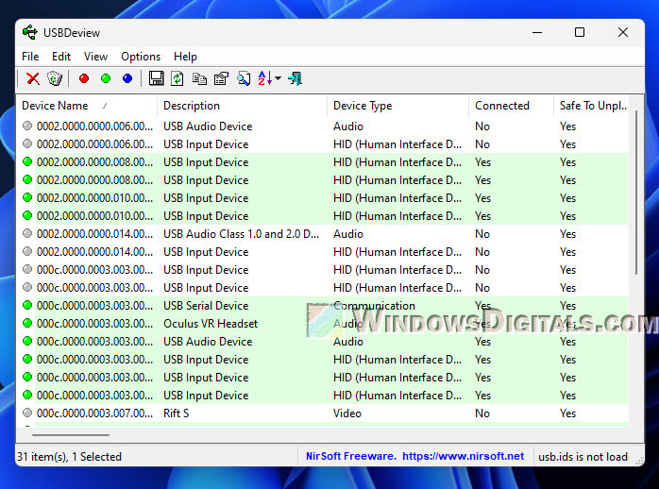Select the Oculus VR Headset row
The width and height of the screenshot is (659, 489).
(x=323, y=324)
